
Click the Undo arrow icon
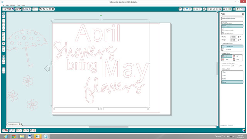34,9
